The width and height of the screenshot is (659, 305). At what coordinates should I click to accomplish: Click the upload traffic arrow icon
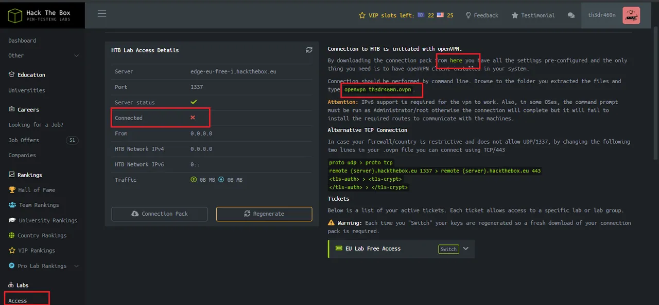tap(194, 180)
